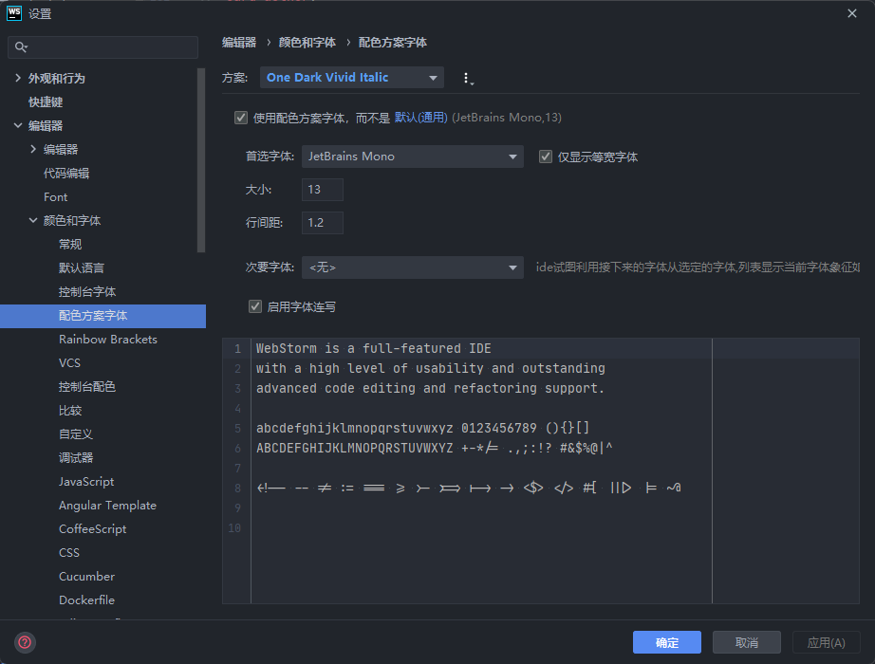Disable 启用字体连写 checkbox
Image resolution: width=875 pixels, height=664 pixels.
254,306
